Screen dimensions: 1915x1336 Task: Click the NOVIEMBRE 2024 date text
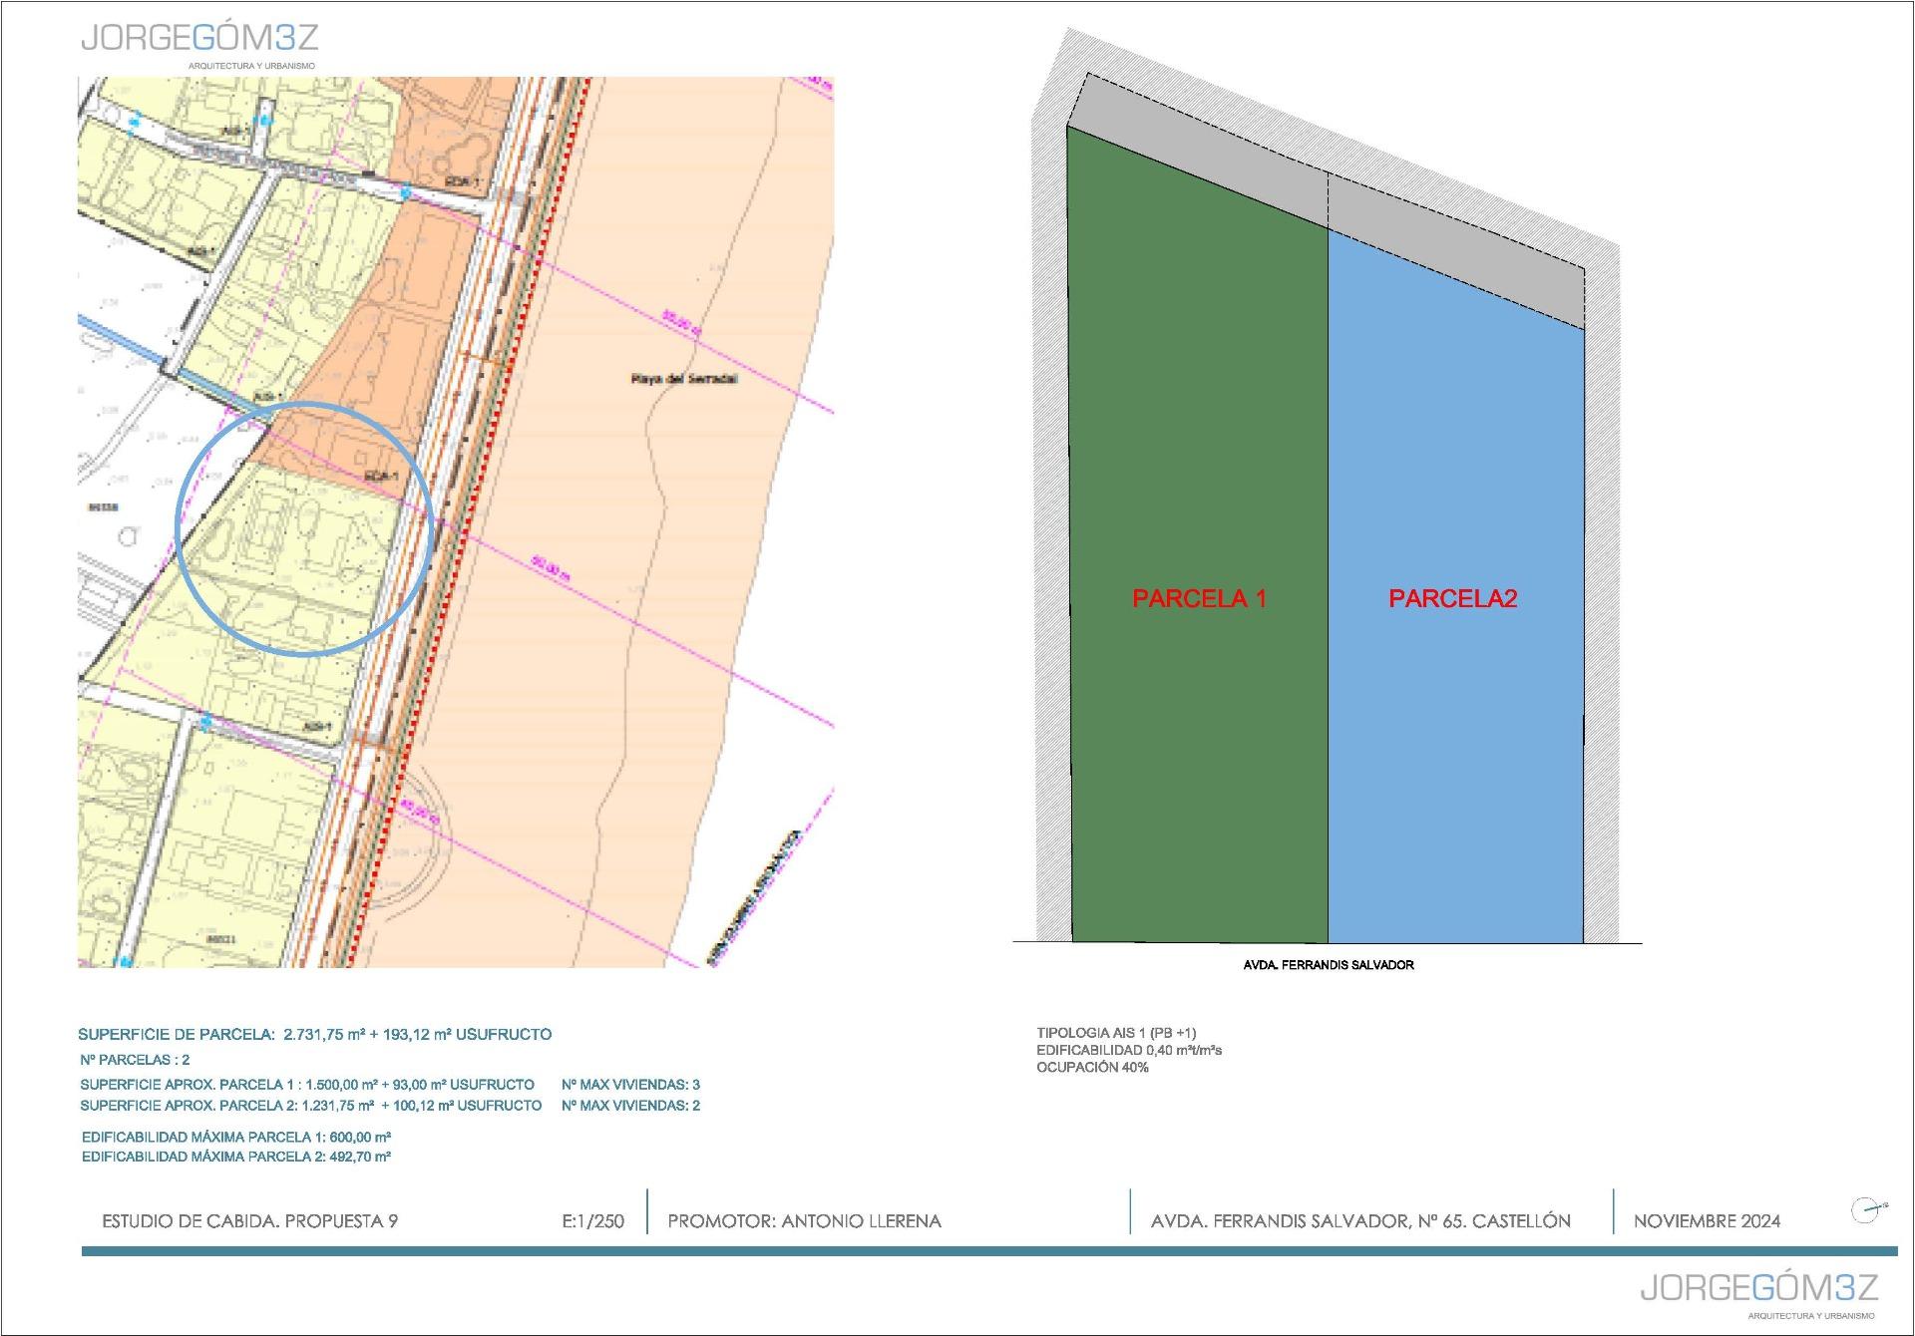coord(1707,1220)
